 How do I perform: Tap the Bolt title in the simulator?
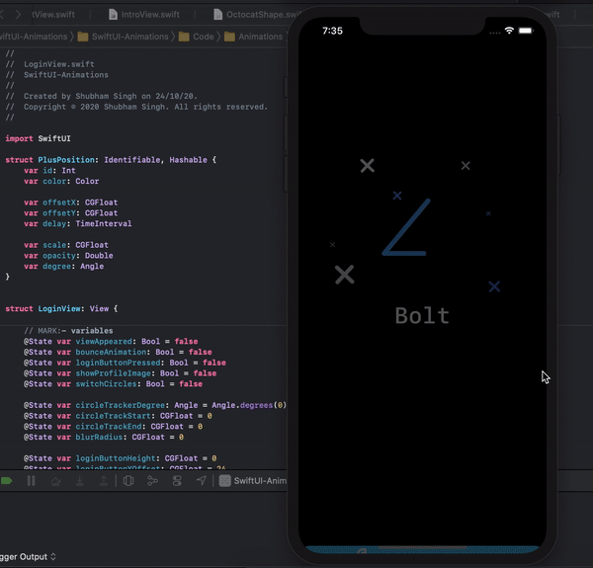pyautogui.click(x=422, y=315)
